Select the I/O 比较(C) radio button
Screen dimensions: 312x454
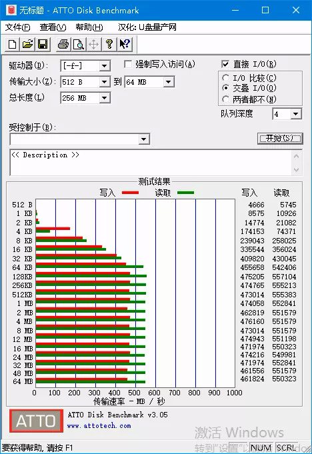coord(225,78)
